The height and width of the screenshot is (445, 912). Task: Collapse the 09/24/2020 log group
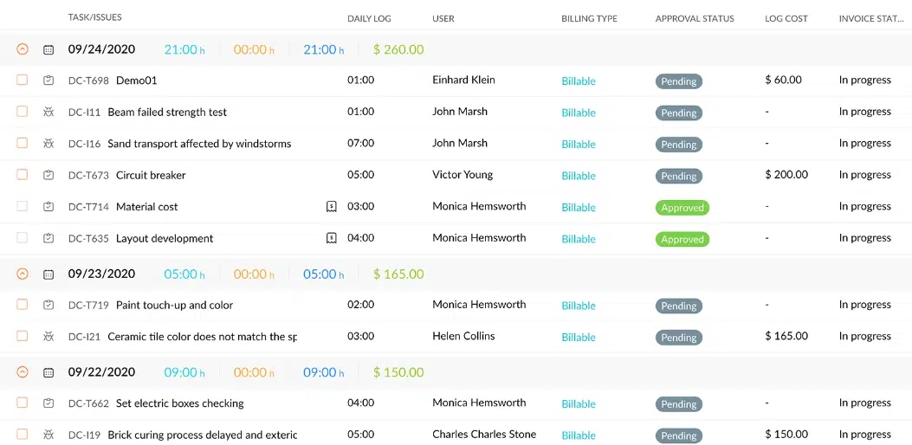point(23,50)
